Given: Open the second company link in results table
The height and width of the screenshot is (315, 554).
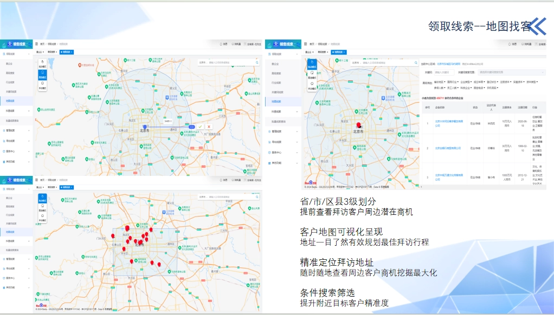Looking at the screenshot, I should click(448, 148).
